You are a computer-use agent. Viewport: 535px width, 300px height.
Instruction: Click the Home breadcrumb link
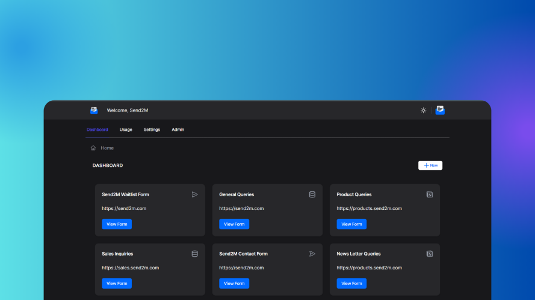tap(107, 148)
